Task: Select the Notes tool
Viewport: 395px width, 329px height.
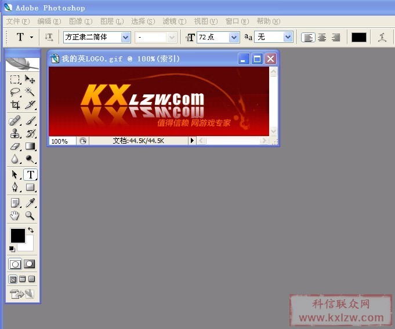Action: click(x=15, y=203)
